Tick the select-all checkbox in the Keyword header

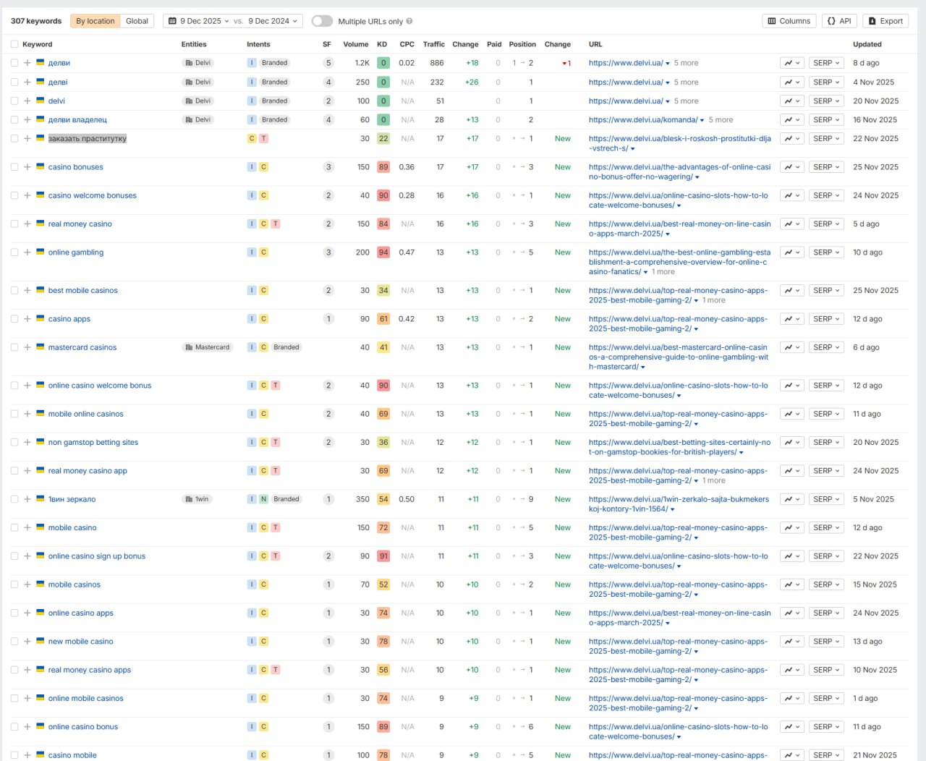(x=14, y=44)
